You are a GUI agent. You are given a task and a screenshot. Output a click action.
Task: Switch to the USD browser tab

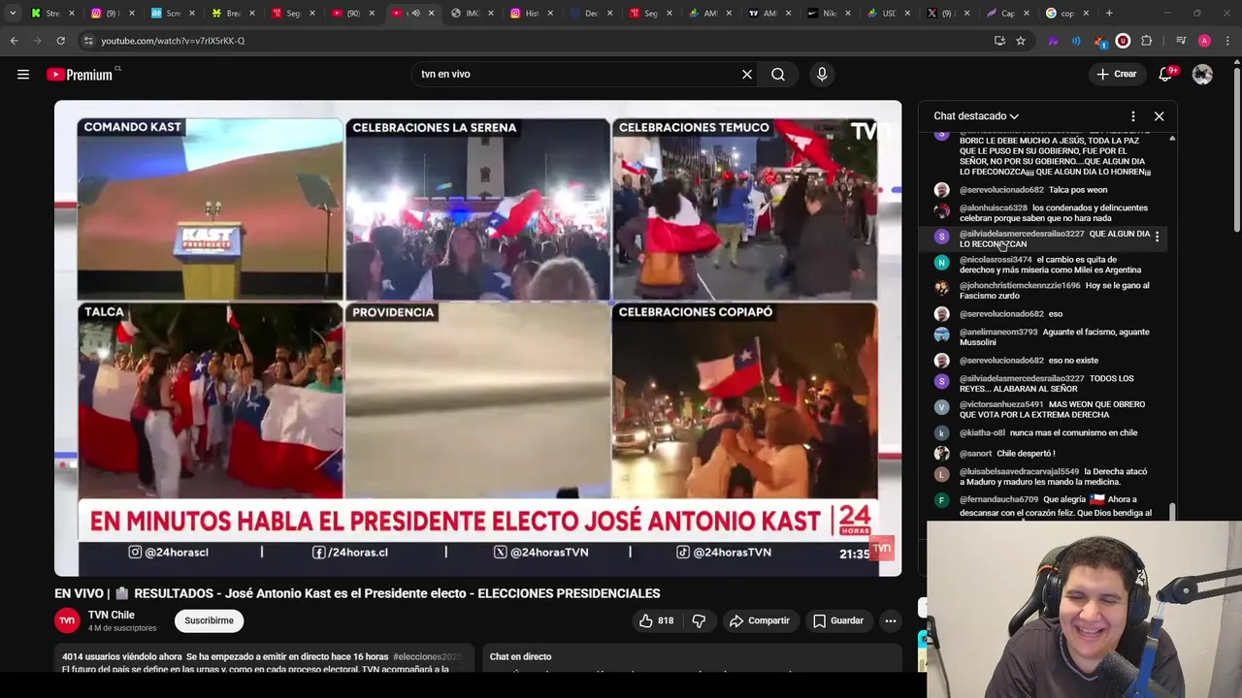[x=888, y=14]
